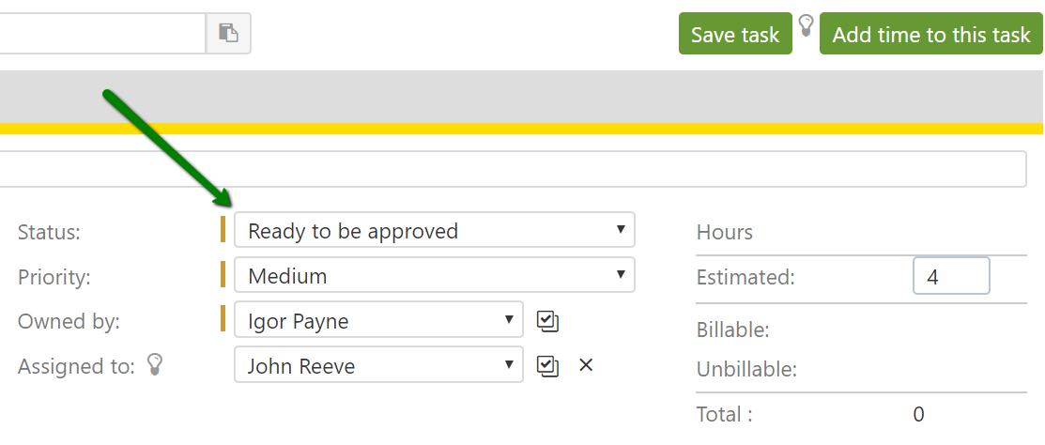Open multi-select icon beside John Reeve
This screenshot has height=445, width=1045.
[x=547, y=365]
